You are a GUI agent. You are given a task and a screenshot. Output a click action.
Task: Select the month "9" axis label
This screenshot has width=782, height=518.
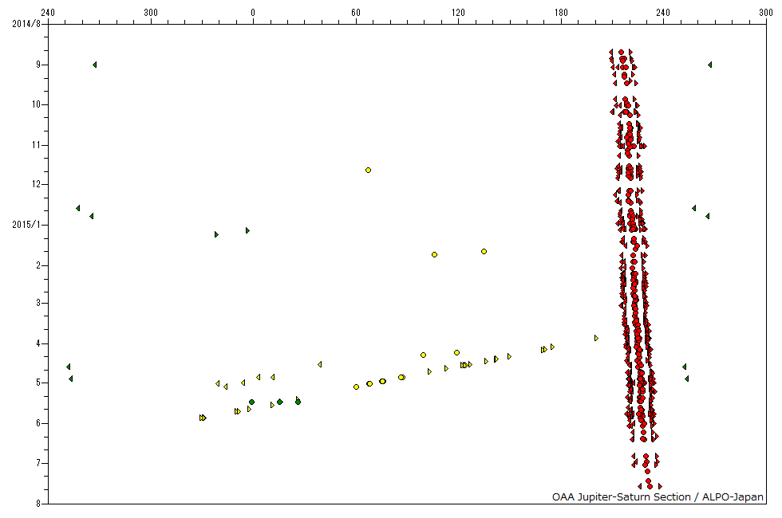(38, 65)
